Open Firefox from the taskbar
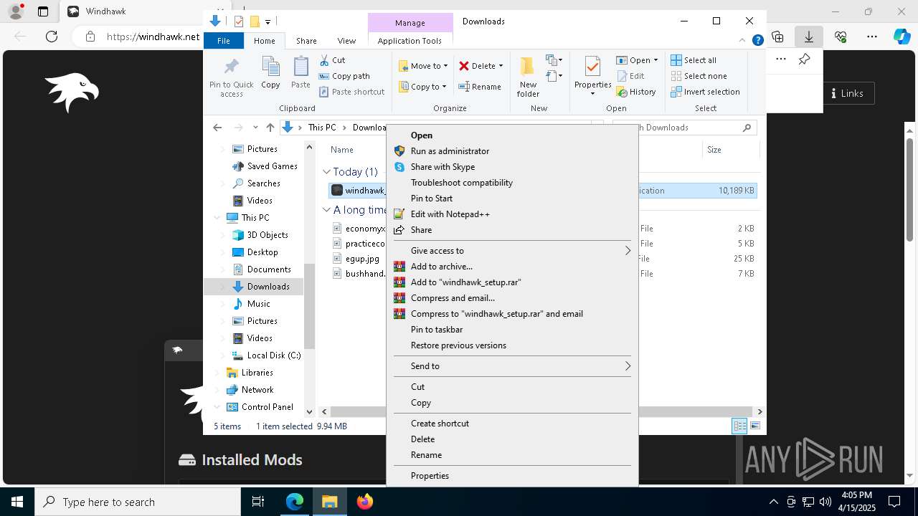 [x=365, y=502]
